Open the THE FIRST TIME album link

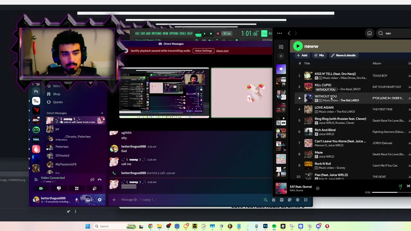382,109
